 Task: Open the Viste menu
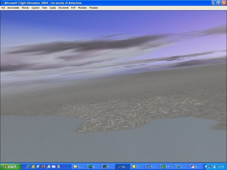coord(45,8)
